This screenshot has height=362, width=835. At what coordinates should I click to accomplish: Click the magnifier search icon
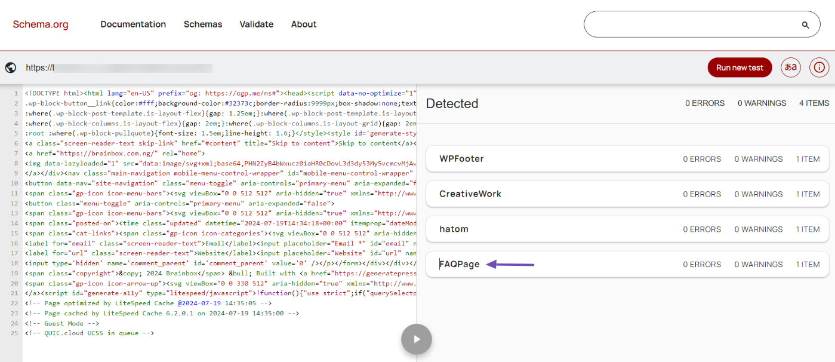click(805, 25)
